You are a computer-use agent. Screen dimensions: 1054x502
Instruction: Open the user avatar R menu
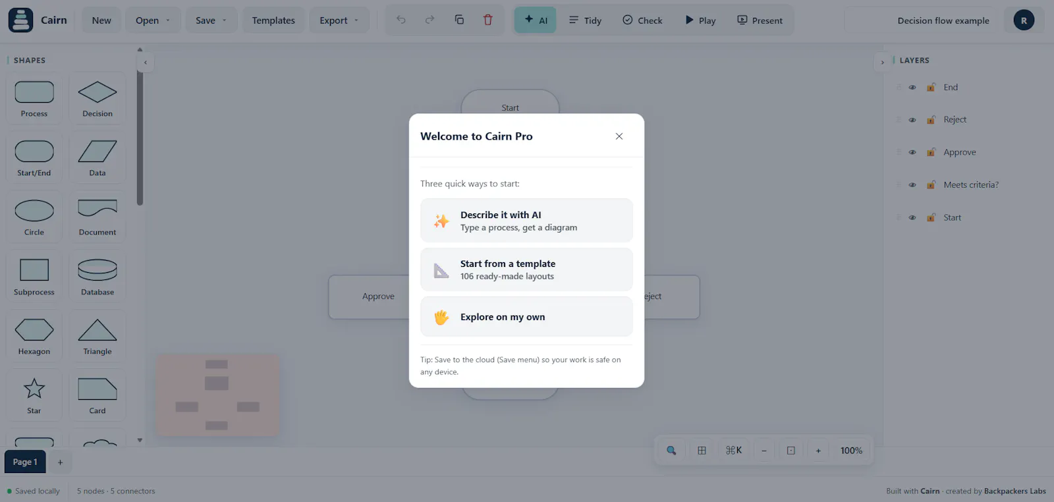click(1024, 20)
